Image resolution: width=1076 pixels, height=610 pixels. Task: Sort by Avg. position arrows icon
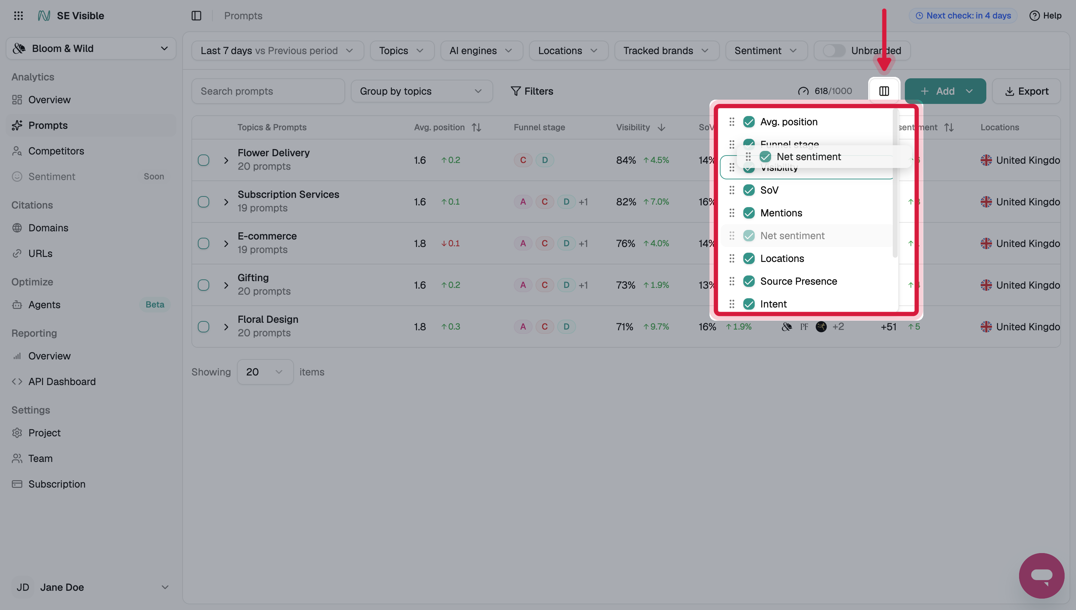pyautogui.click(x=476, y=127)
